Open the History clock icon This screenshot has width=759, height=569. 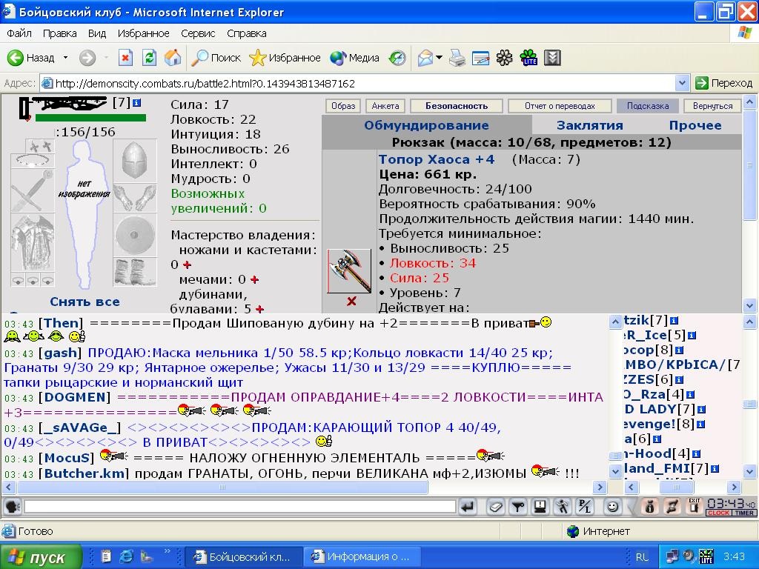(397, 58)
